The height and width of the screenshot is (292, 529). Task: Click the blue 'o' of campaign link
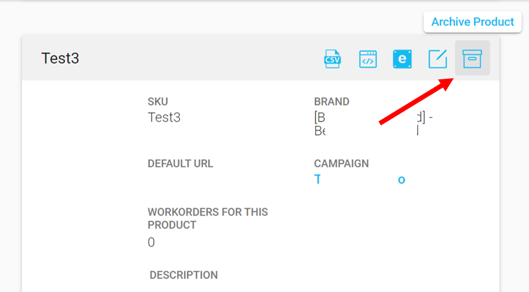401,180
